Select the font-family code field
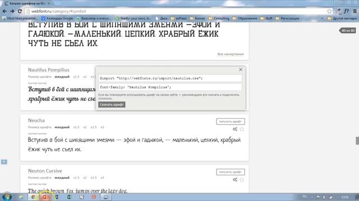Screen dimensions: 359x201 (170, 87)
